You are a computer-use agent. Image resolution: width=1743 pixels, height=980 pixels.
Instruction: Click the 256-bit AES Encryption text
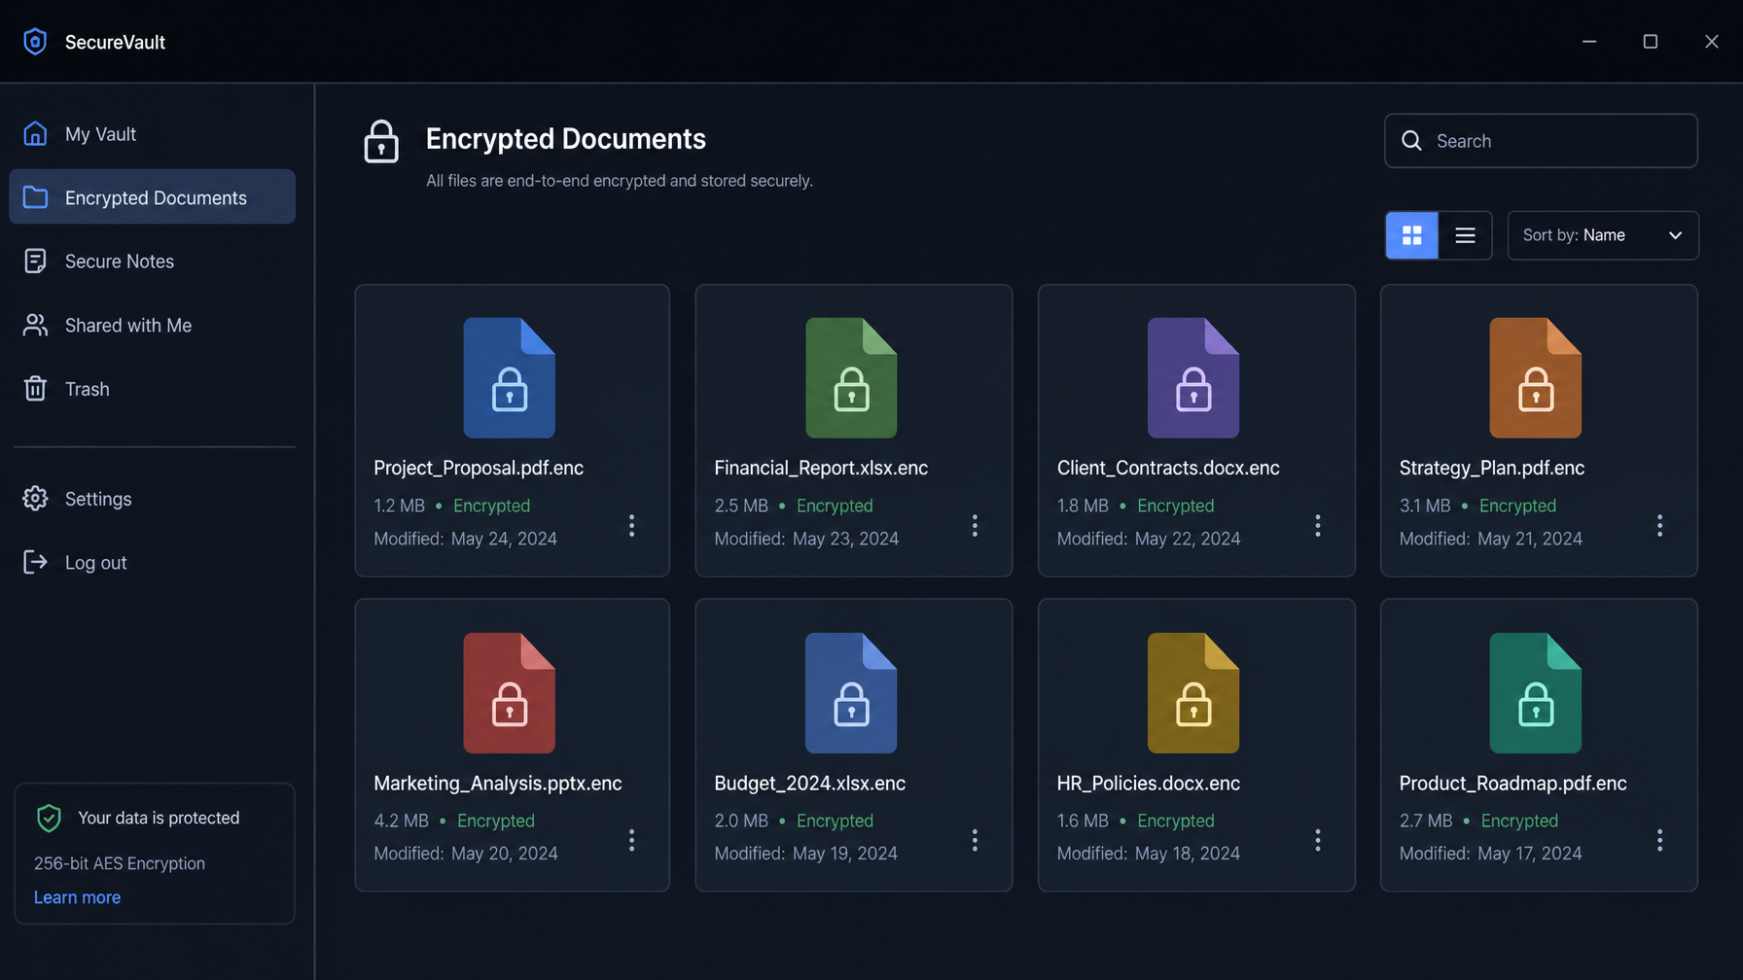(x=120, y=864)
